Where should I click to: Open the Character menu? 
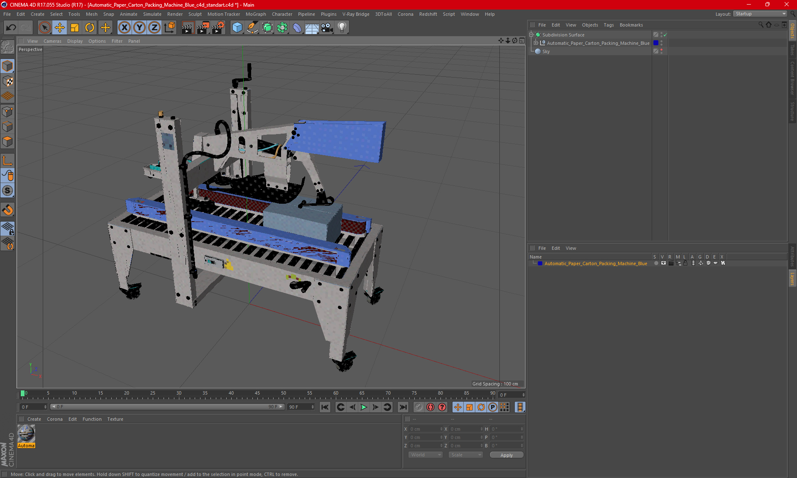point(282,14)
